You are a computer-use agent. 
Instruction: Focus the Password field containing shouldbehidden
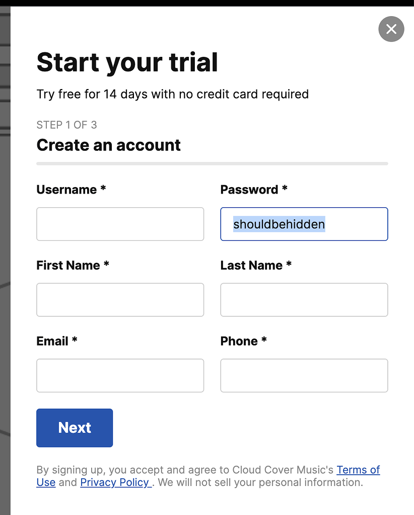[304, 224]
